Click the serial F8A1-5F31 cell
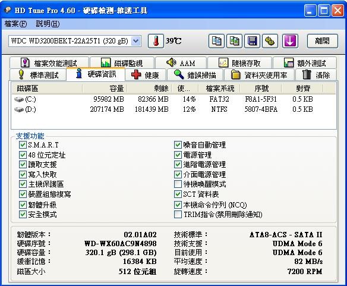The image size is (347, 286). [x=261, y=99]
